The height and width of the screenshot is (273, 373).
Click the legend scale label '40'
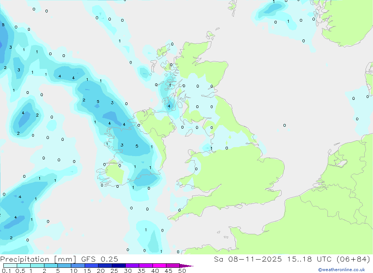(x=155, y=271)
